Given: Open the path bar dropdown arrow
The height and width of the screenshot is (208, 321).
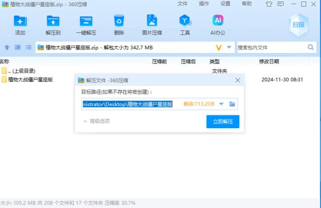Looking at the screenshot, I should [x=229, y=47].
